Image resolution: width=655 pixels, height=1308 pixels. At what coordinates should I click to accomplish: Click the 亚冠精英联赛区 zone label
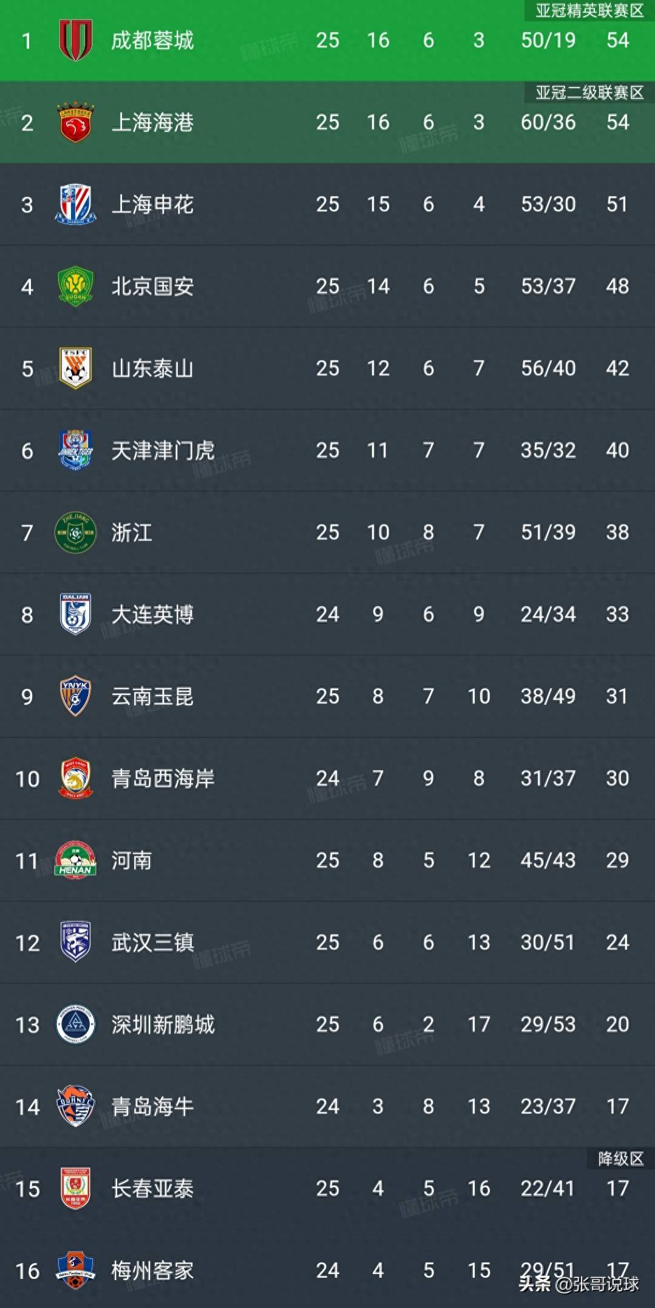pos(589,10)
